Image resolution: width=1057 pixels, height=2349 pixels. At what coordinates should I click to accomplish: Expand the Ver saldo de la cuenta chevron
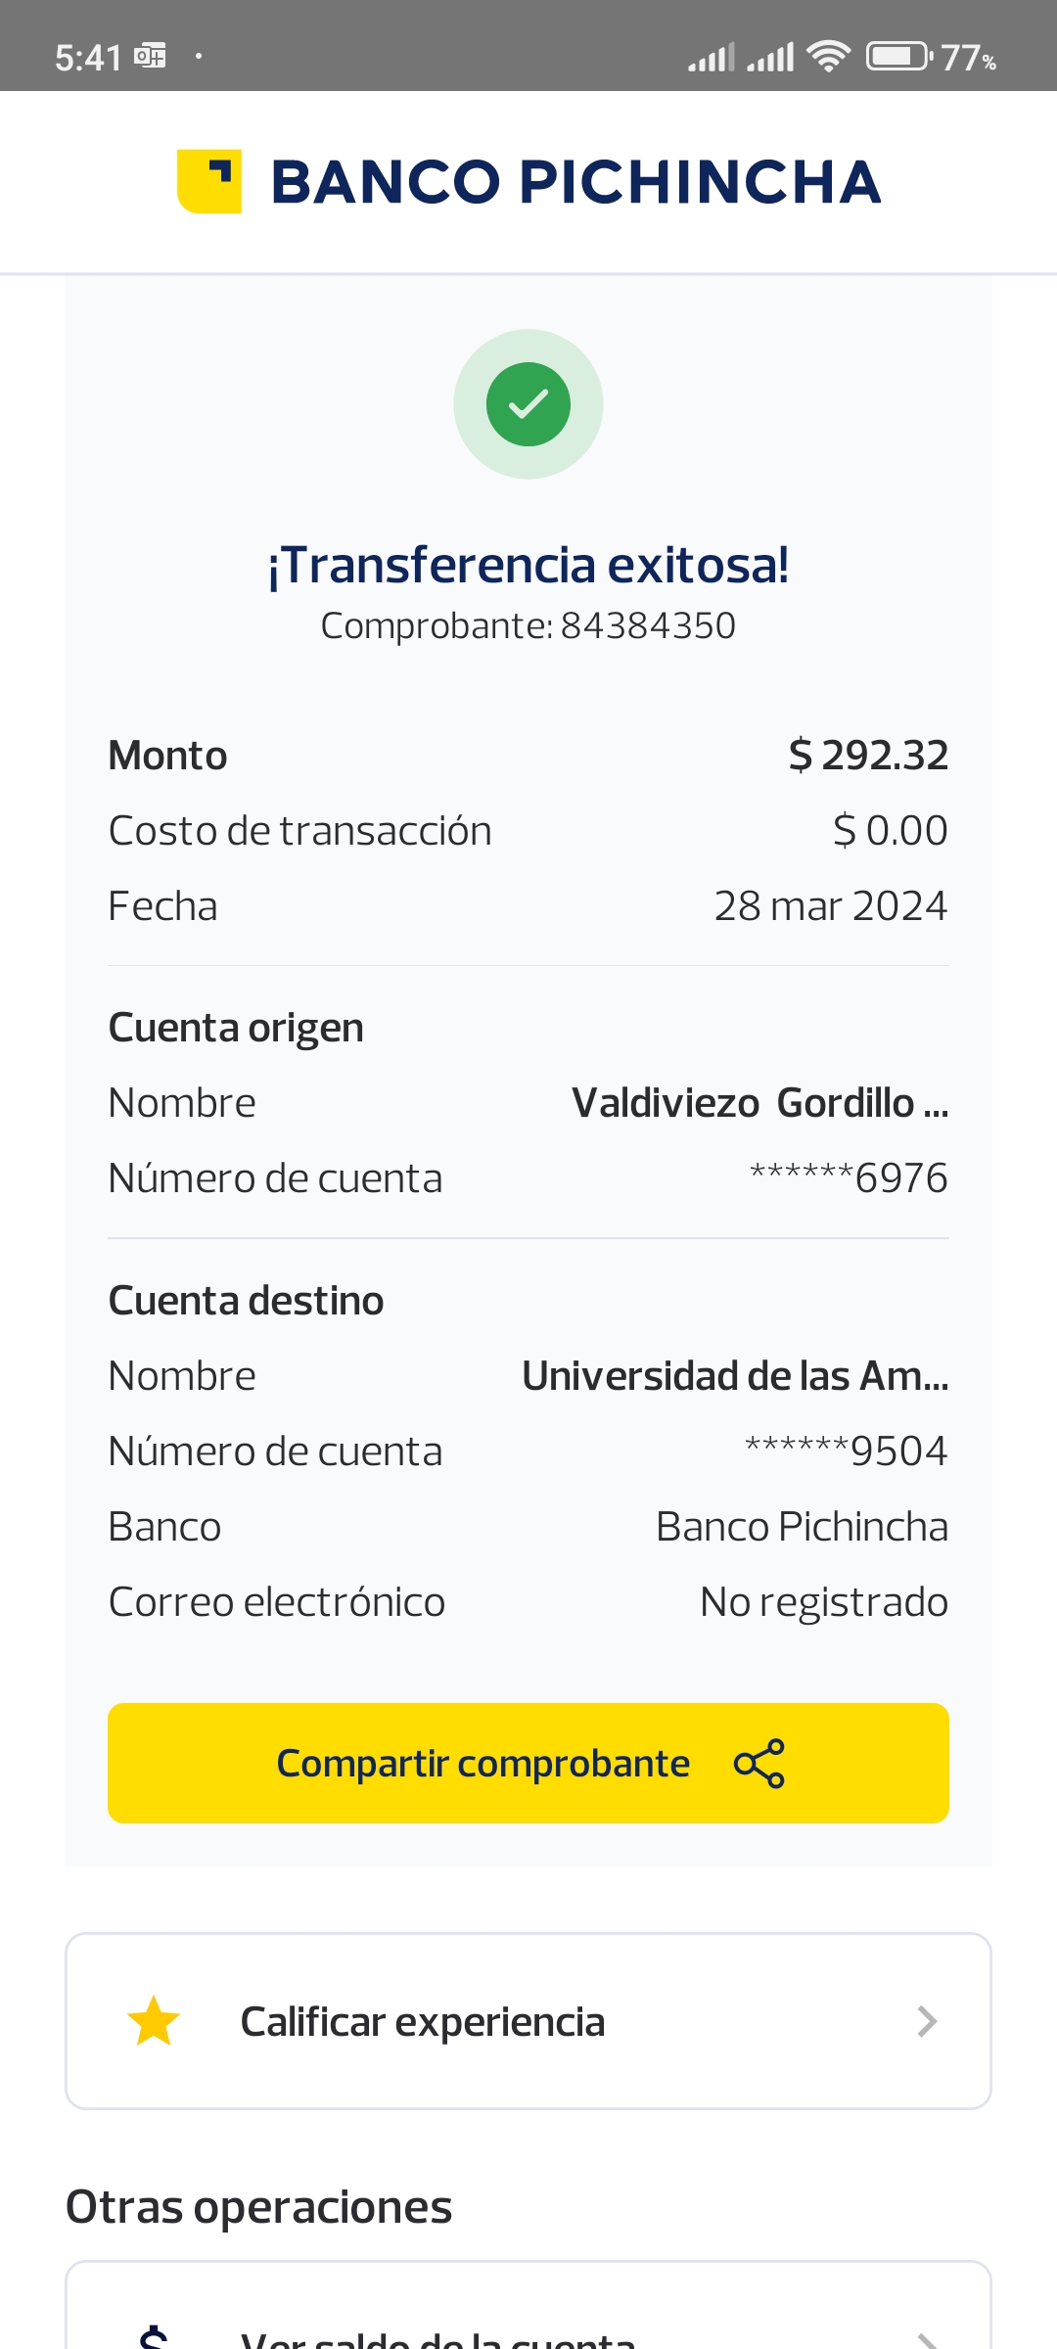click(x=927, y=2339)
